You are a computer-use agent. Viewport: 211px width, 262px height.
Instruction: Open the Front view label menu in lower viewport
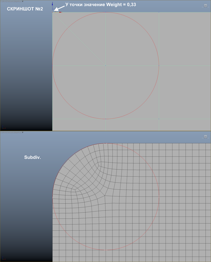coord(4,133)
